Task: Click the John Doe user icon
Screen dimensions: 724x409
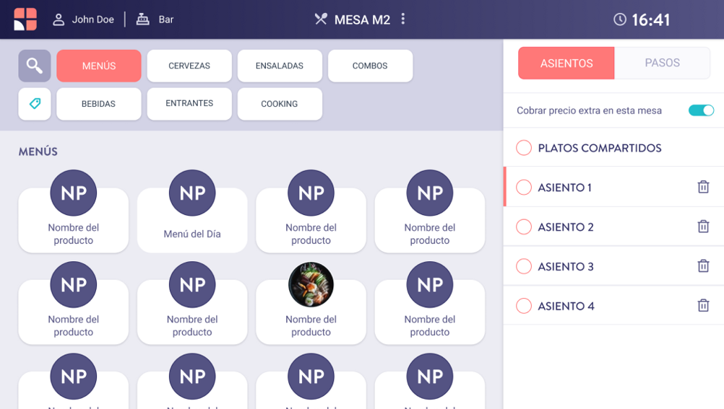Action: 59,19
